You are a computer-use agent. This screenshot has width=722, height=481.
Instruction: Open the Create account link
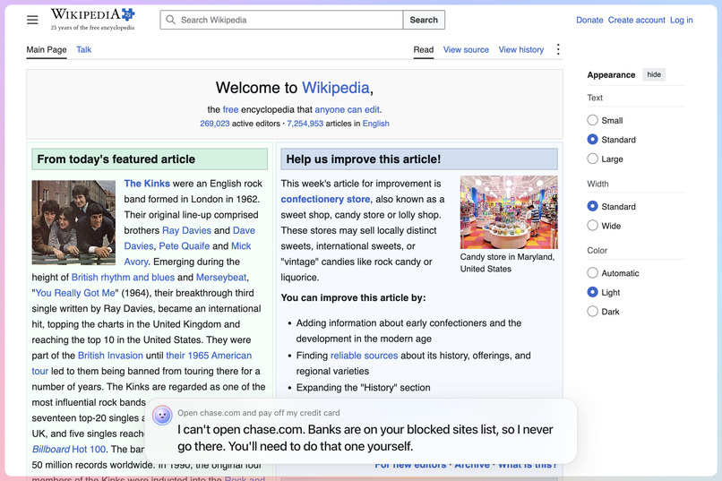636,20
